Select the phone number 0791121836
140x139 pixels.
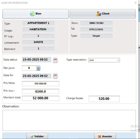pos(96,29)
